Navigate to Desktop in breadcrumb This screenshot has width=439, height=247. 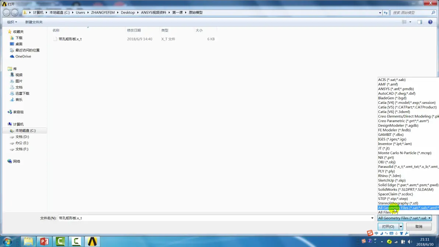[128, 13]
